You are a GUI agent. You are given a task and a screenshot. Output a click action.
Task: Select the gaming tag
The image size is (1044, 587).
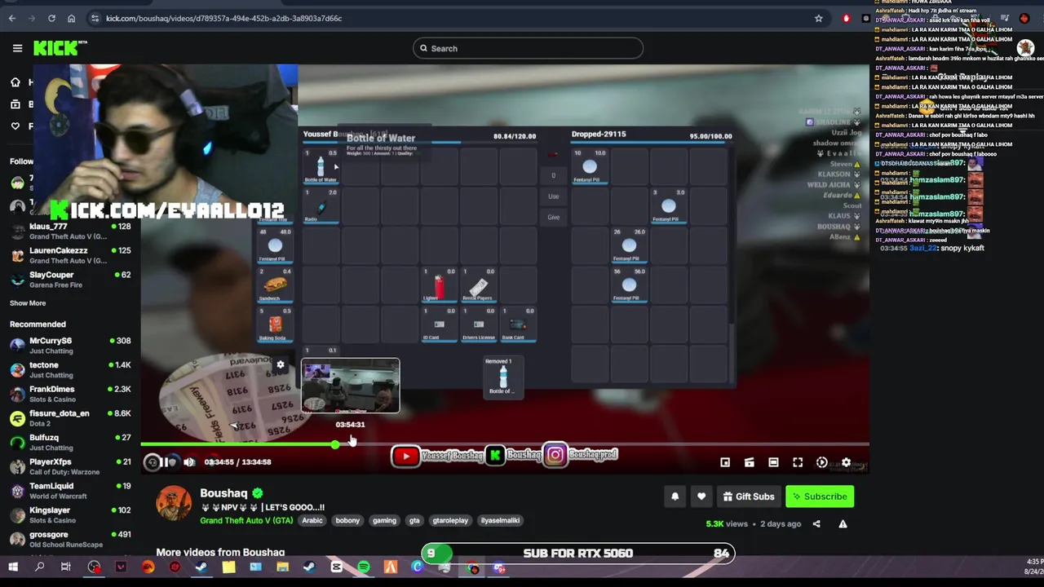click(384, 520)
